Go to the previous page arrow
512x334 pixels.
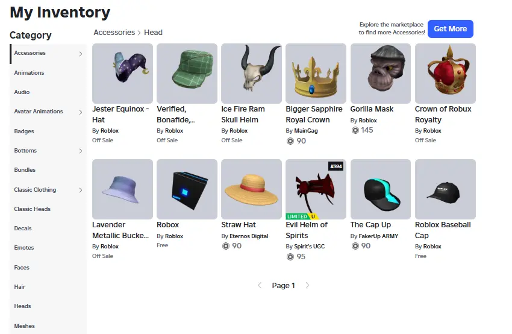point(260,285)
